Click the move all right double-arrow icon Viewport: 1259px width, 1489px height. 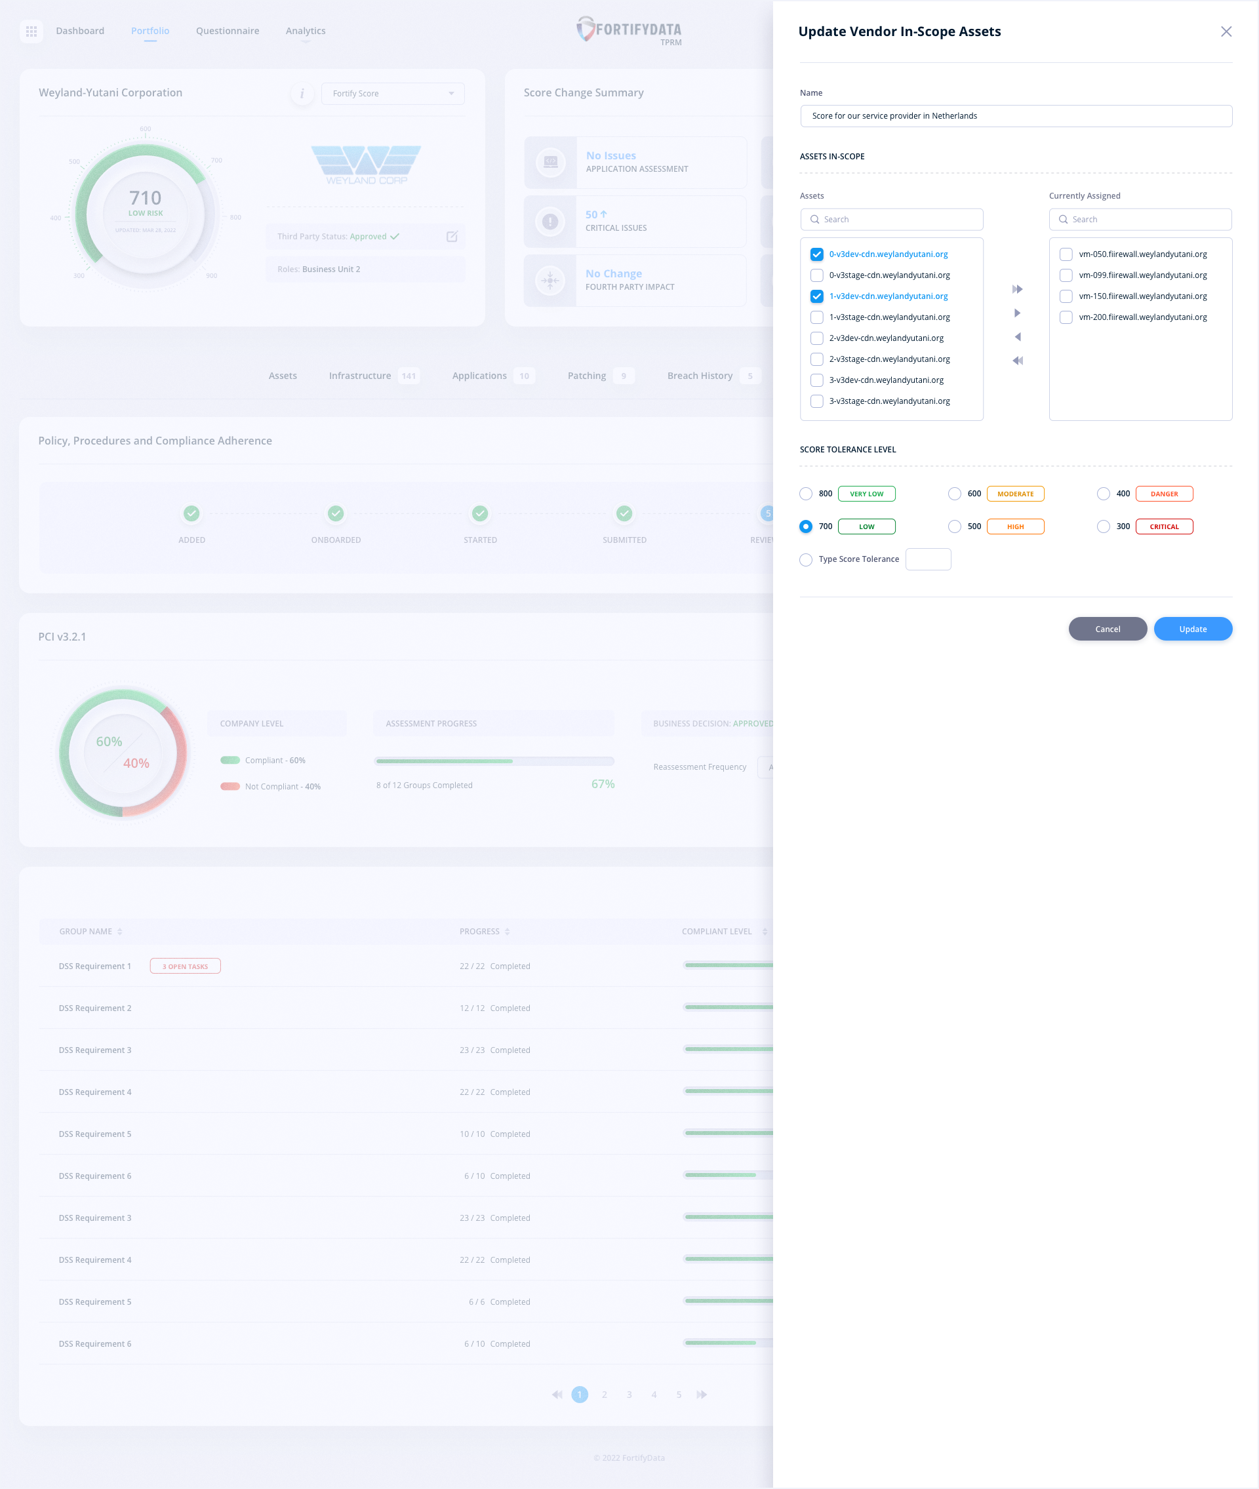click(x=1017, y=289)
